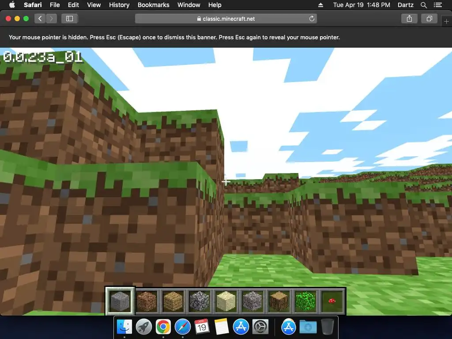Open the Edit menu
This screenshot has width=452, height=339.
point(73,5)
